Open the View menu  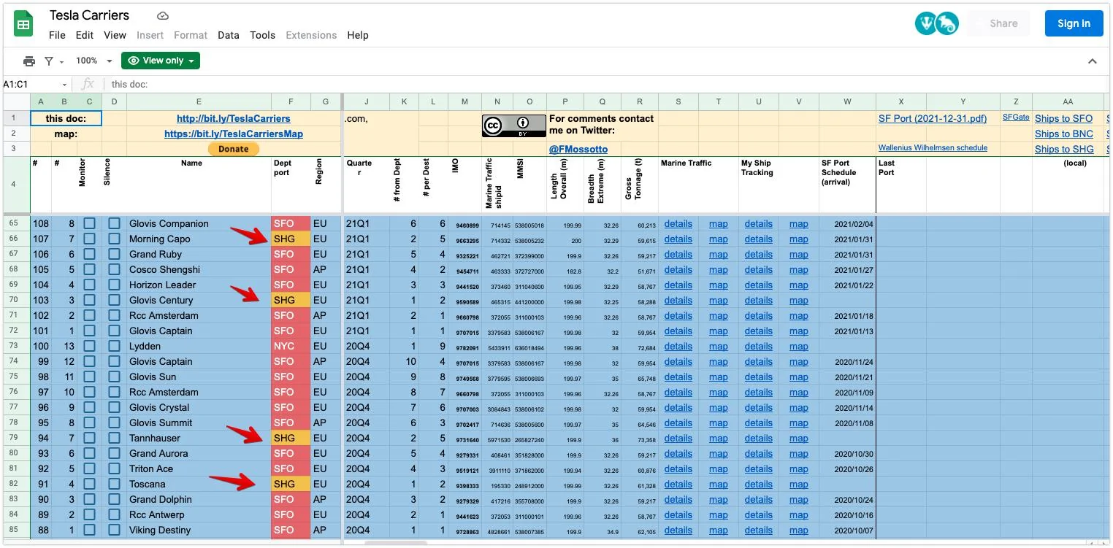[115, 35]
